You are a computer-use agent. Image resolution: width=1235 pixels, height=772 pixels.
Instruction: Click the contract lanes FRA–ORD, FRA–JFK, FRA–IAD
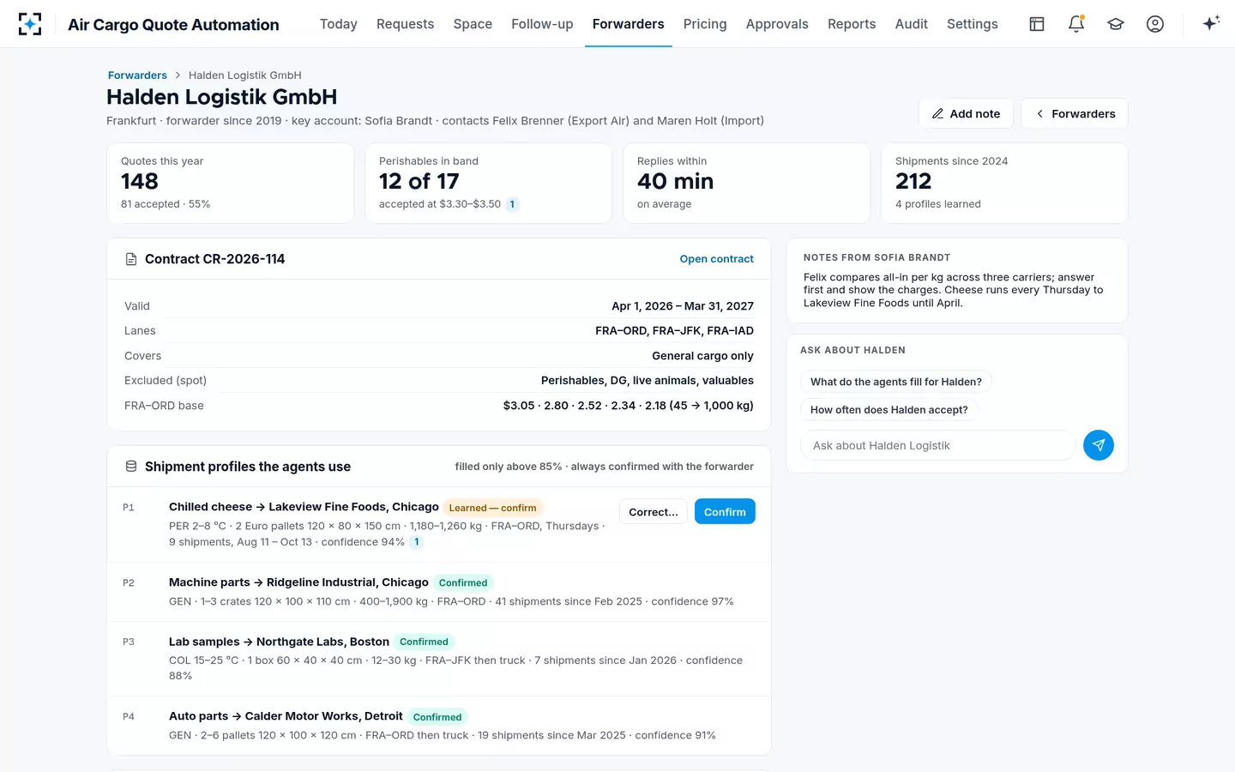click(x=675, y=331)
